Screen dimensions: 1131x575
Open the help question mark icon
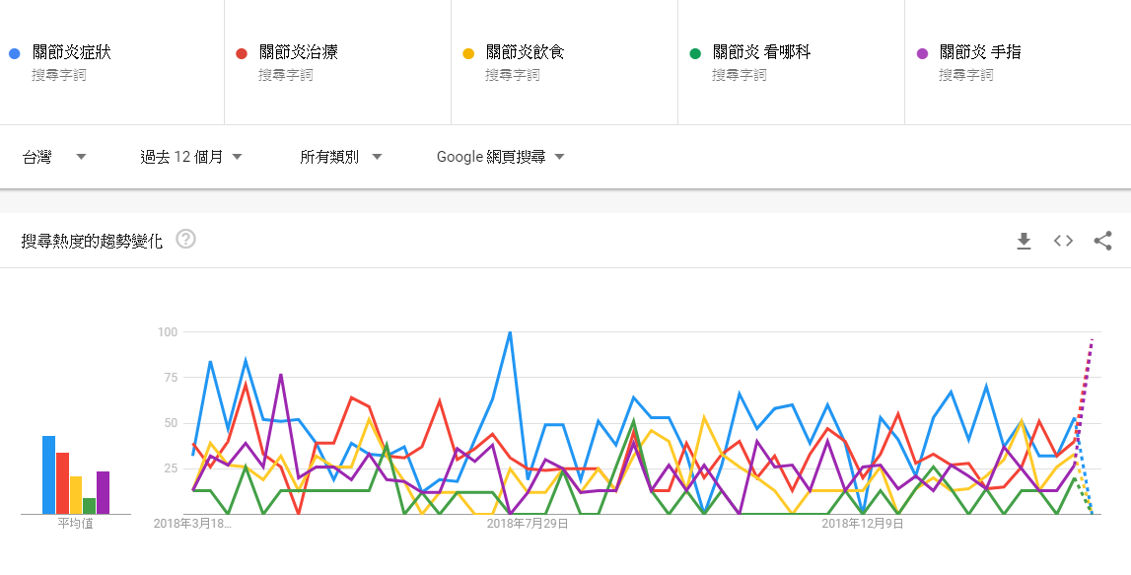pyautogui.click(x=186, y=239)
